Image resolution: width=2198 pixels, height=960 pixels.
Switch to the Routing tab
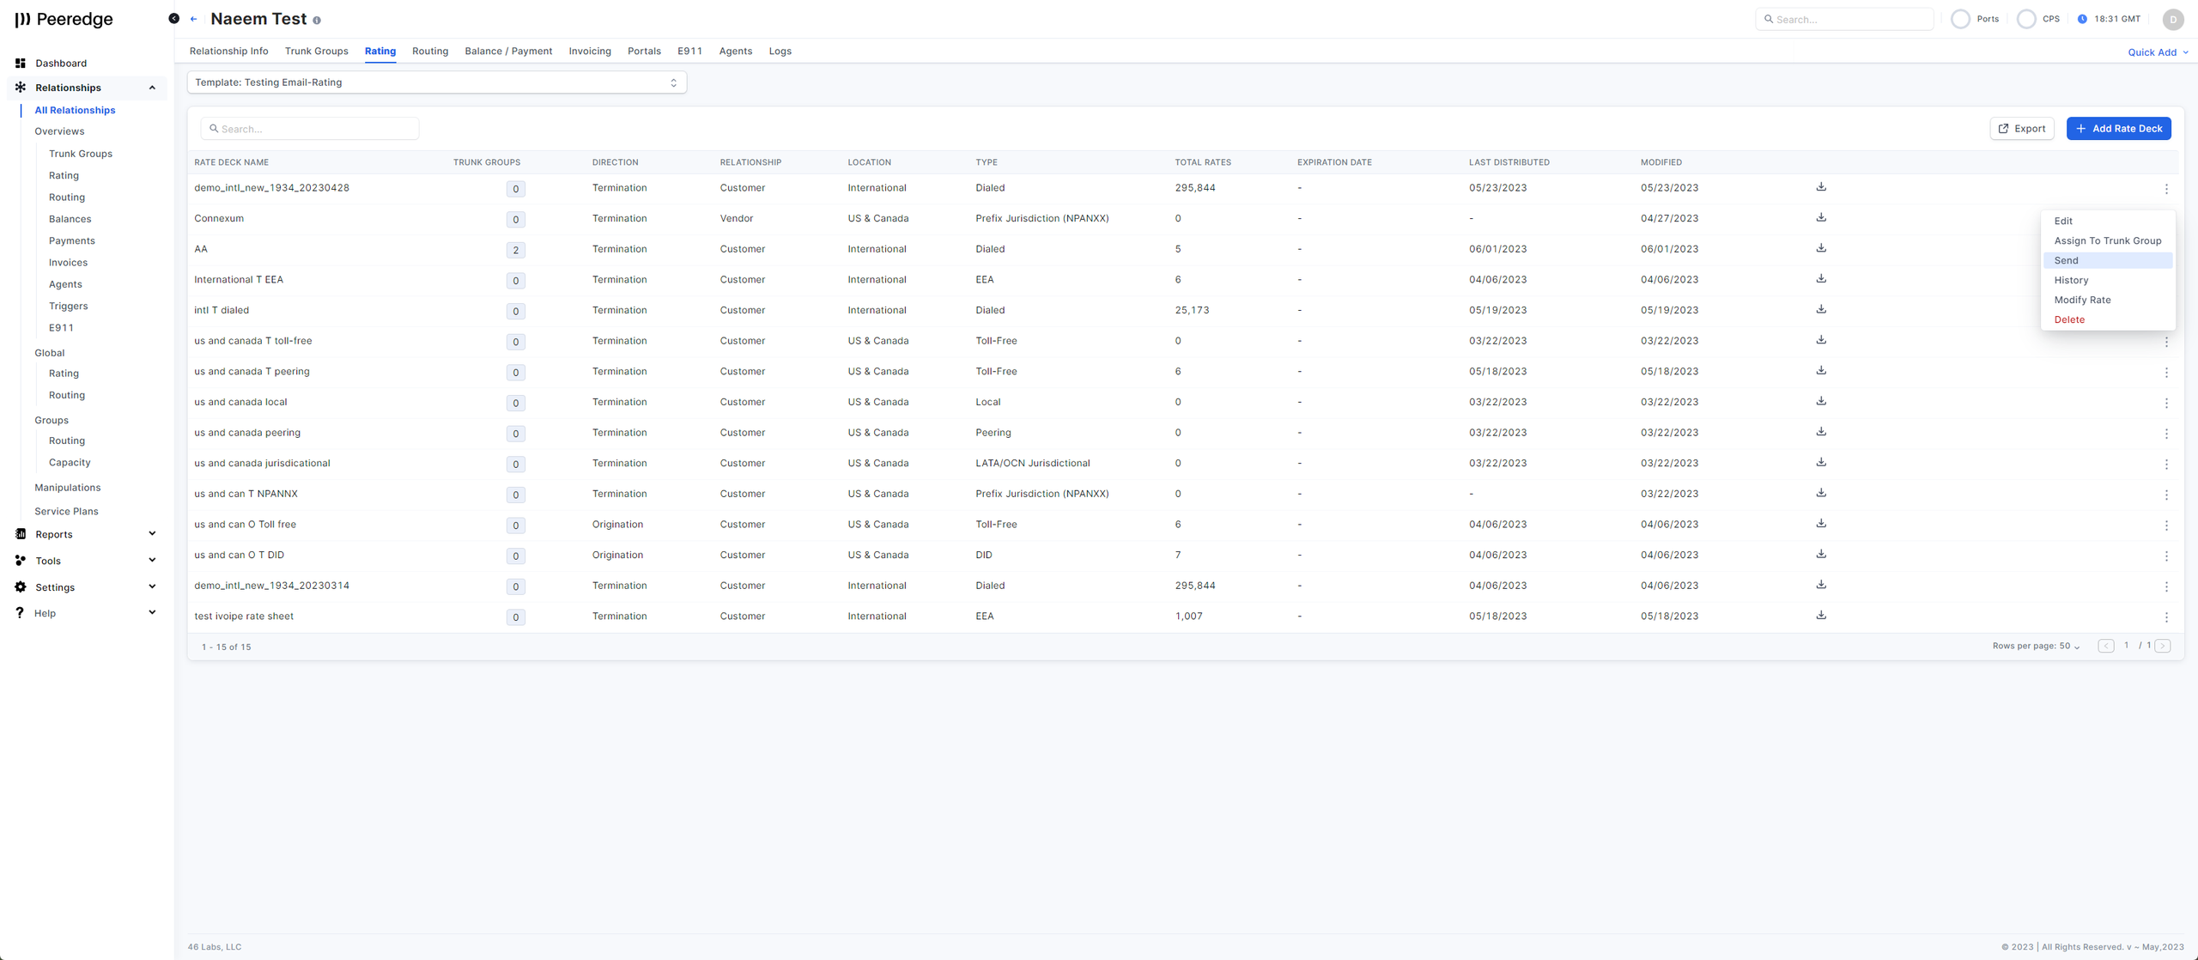pos(429,52)
